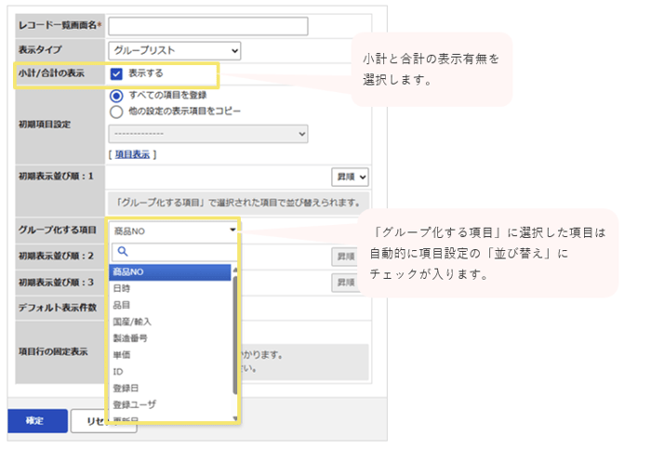Select ID in the dropdown list

pyautogui.click(x=170, y=372)
